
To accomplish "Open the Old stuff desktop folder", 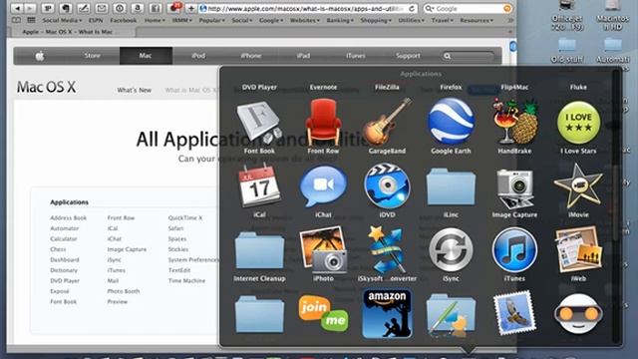I will tap(567, 51).
